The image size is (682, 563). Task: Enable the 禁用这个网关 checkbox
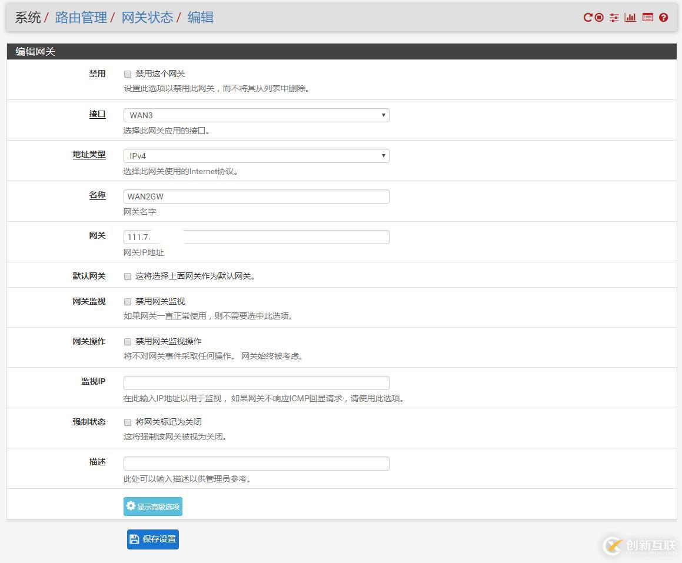click(127, 74)
